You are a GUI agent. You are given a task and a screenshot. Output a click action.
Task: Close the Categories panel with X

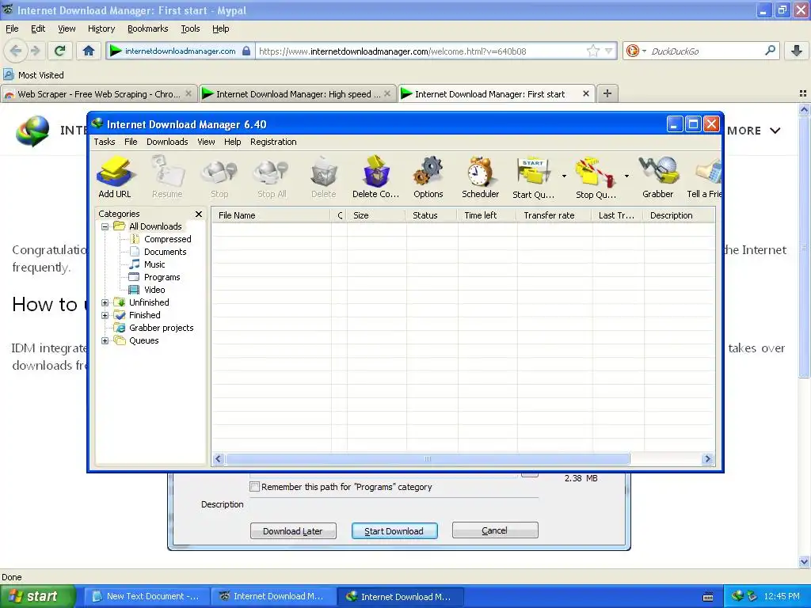click(x=199, y=214)
